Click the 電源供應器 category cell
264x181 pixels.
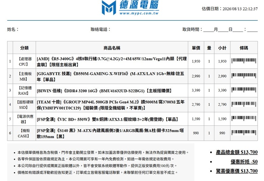click(24, 119)
